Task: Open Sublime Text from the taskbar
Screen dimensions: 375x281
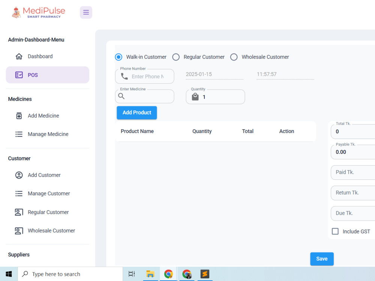Action: (205, 274)
